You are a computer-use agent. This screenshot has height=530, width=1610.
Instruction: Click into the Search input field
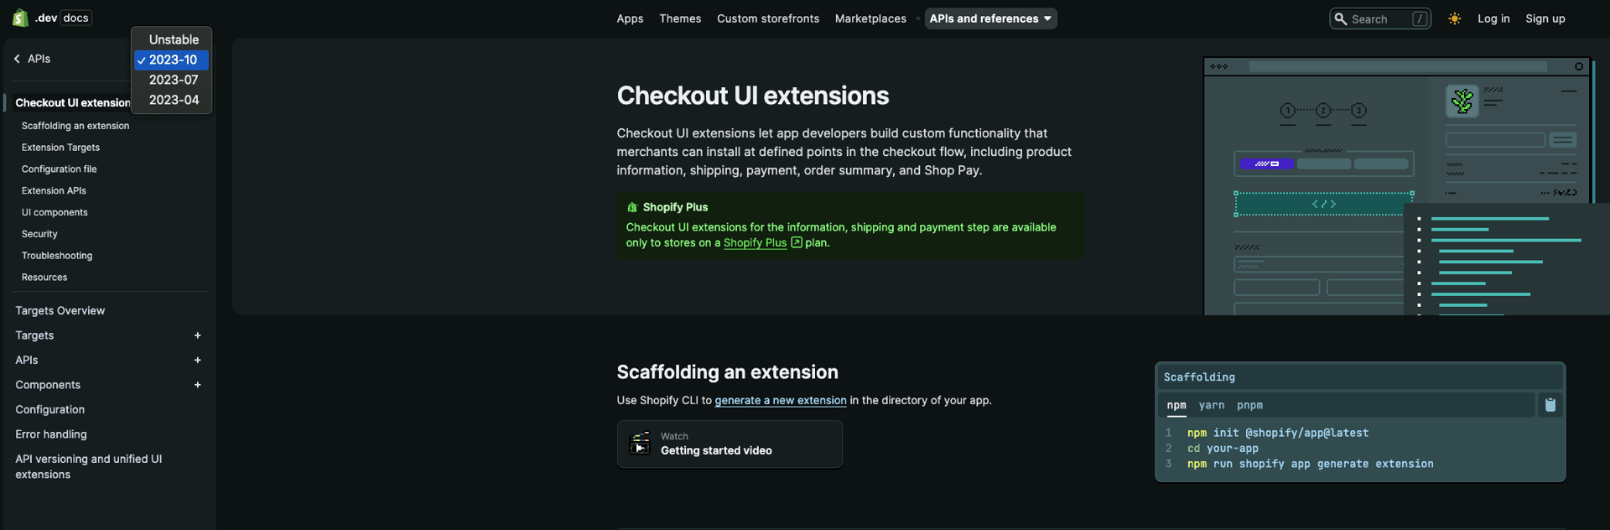click(x=1379, y=18)
